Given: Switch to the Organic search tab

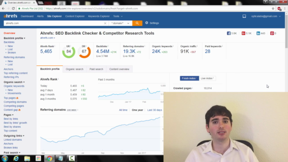Looking at the screenshot, I should tap(75, 69).
